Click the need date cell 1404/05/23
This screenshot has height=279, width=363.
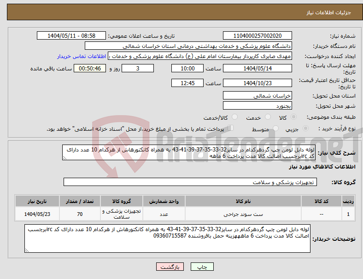tap(37, 214)
